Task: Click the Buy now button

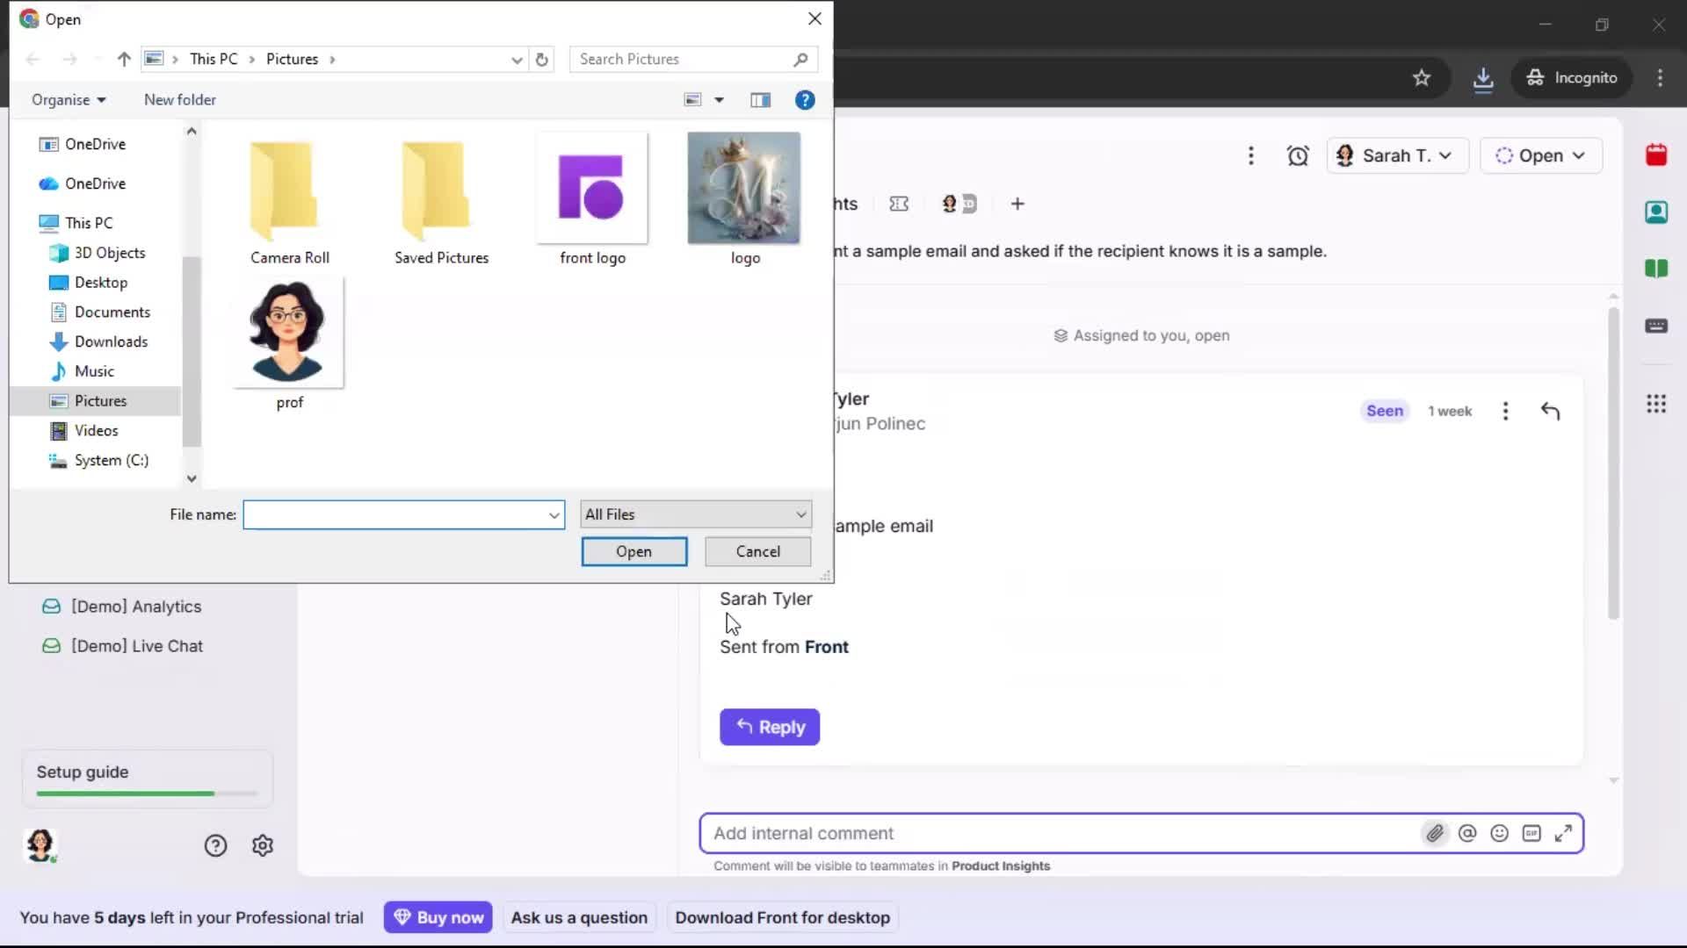Action: coord(438,916)
